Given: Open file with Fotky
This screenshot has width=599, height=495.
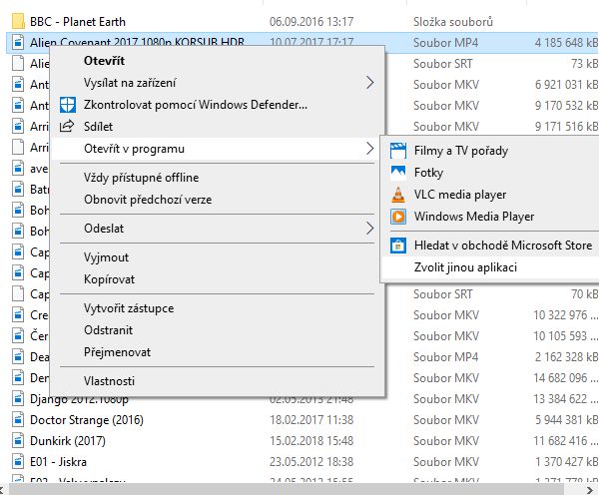Looking at the screenshot, I should [x=490, y=173].
